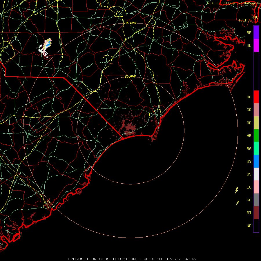Click the "IC" legend label
Viewport: 261px width, 261px height.
pyautogui.click(x=249, y=187)
